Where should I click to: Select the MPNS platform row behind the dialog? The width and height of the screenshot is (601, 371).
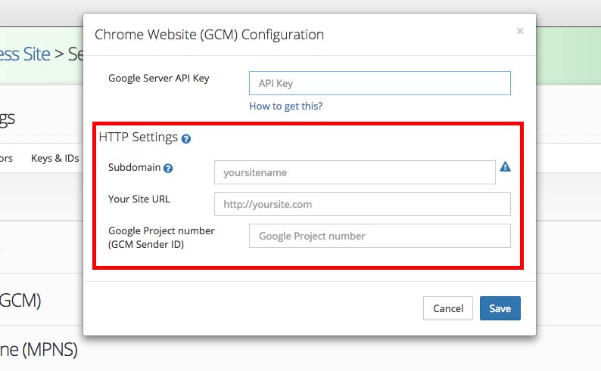click(39, 350)
